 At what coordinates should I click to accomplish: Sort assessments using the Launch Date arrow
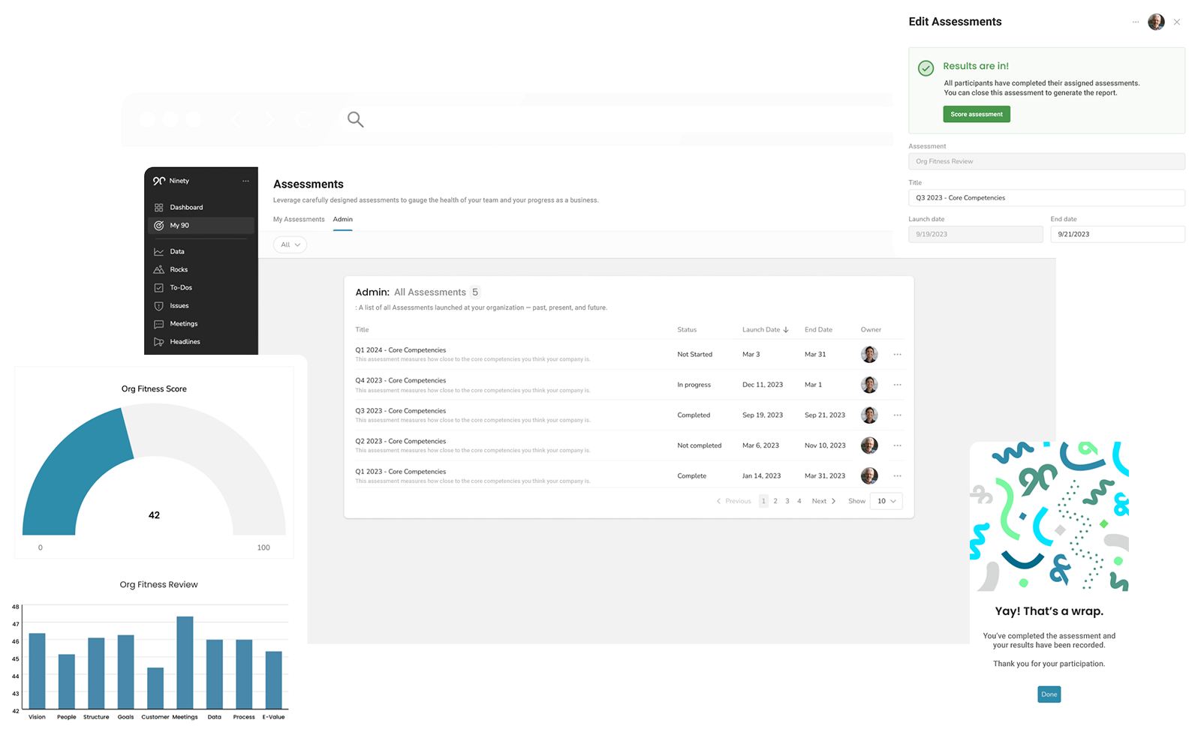786,329
